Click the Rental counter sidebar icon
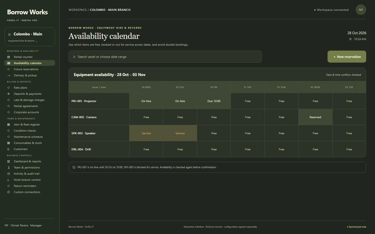 (x=8, y=57)
